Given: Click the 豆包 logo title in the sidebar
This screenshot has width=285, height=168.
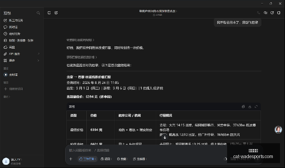Looking at the screenshot, I should [x=7, y=13].
